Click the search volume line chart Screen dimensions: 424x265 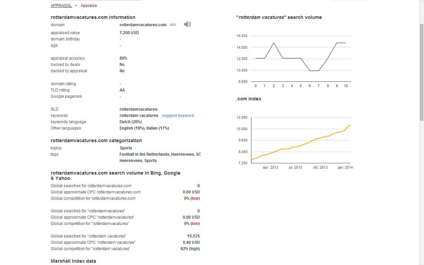[301, 59]
